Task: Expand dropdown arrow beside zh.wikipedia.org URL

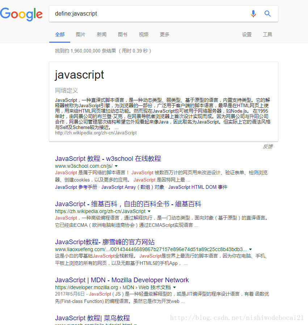Action: (149, 212)
